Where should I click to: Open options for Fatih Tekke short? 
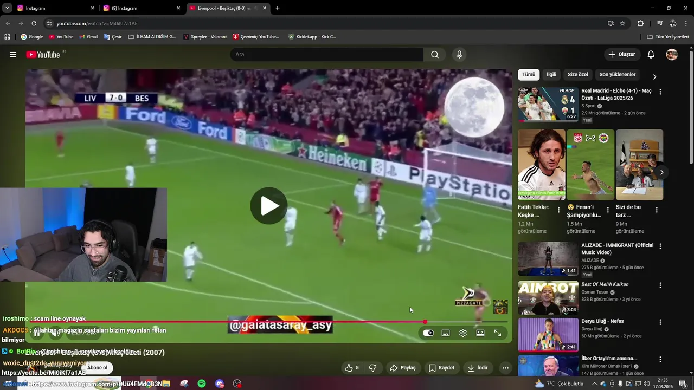pyautogui.click(x=559, y=210)
